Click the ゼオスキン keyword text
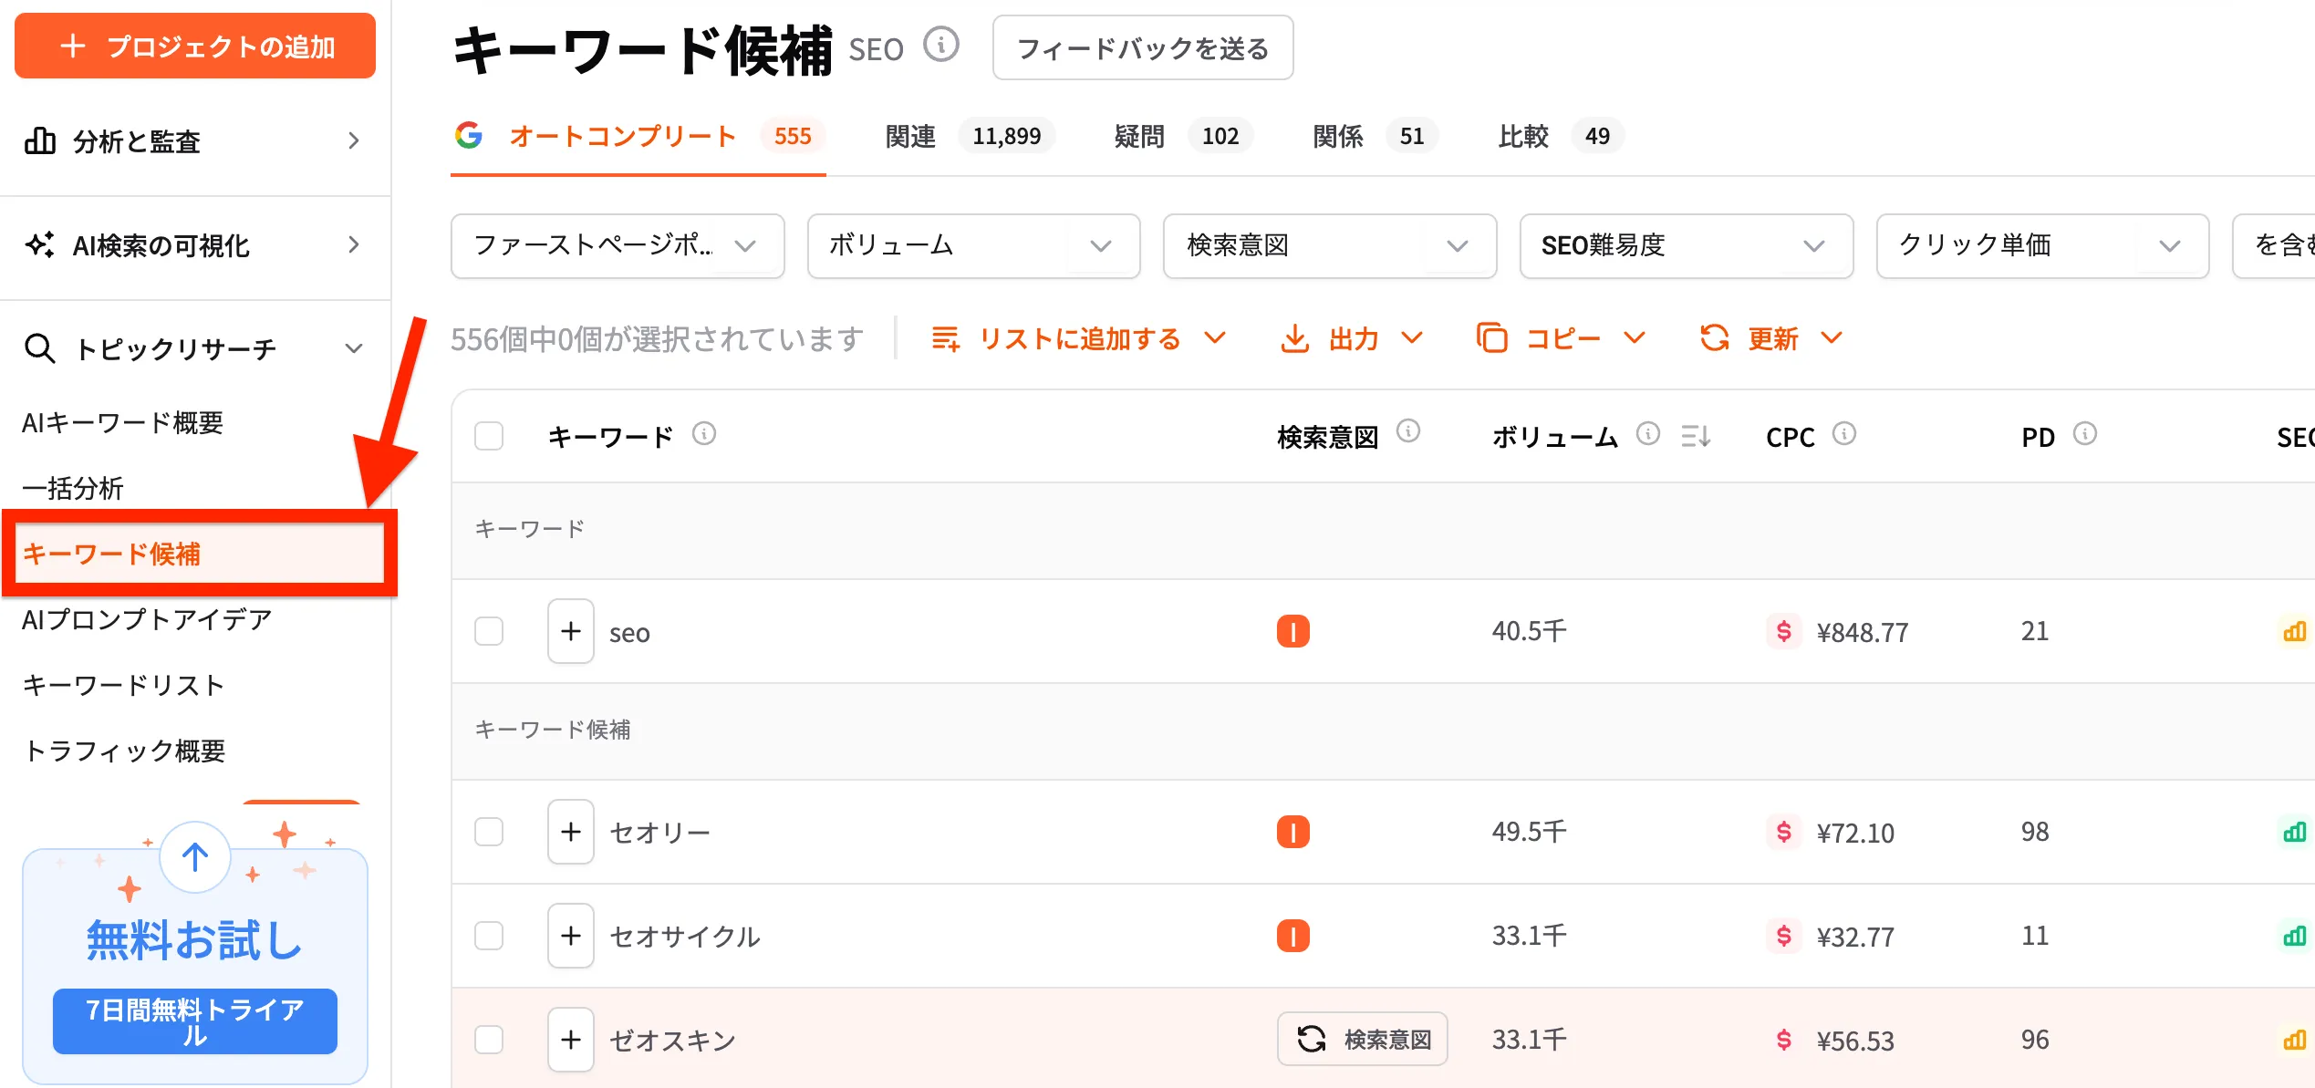Image resolution: width=2315 pixels, height=1088 pixels. tap(672, 1041)
